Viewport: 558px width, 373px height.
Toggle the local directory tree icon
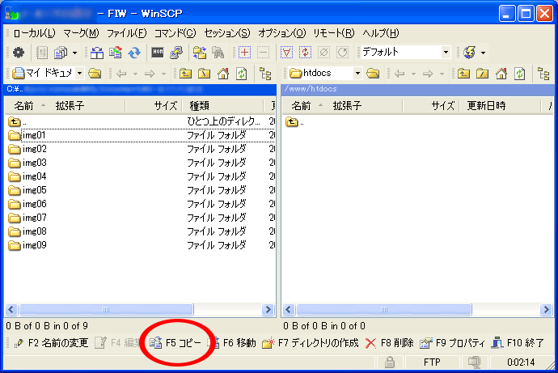[x=265, y=74]
